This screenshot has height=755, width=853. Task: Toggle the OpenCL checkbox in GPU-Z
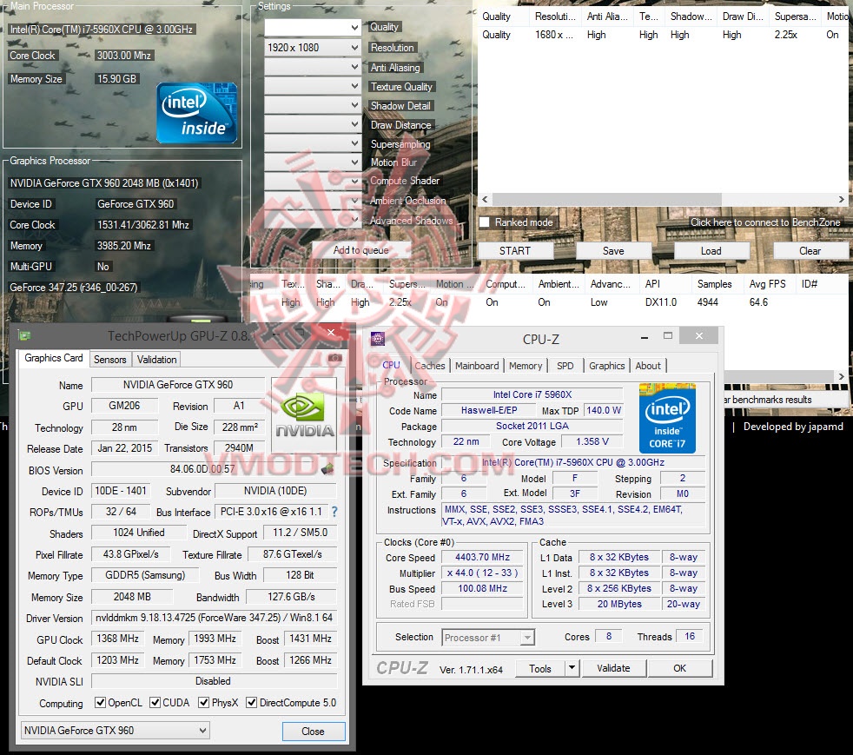point(100,702)
